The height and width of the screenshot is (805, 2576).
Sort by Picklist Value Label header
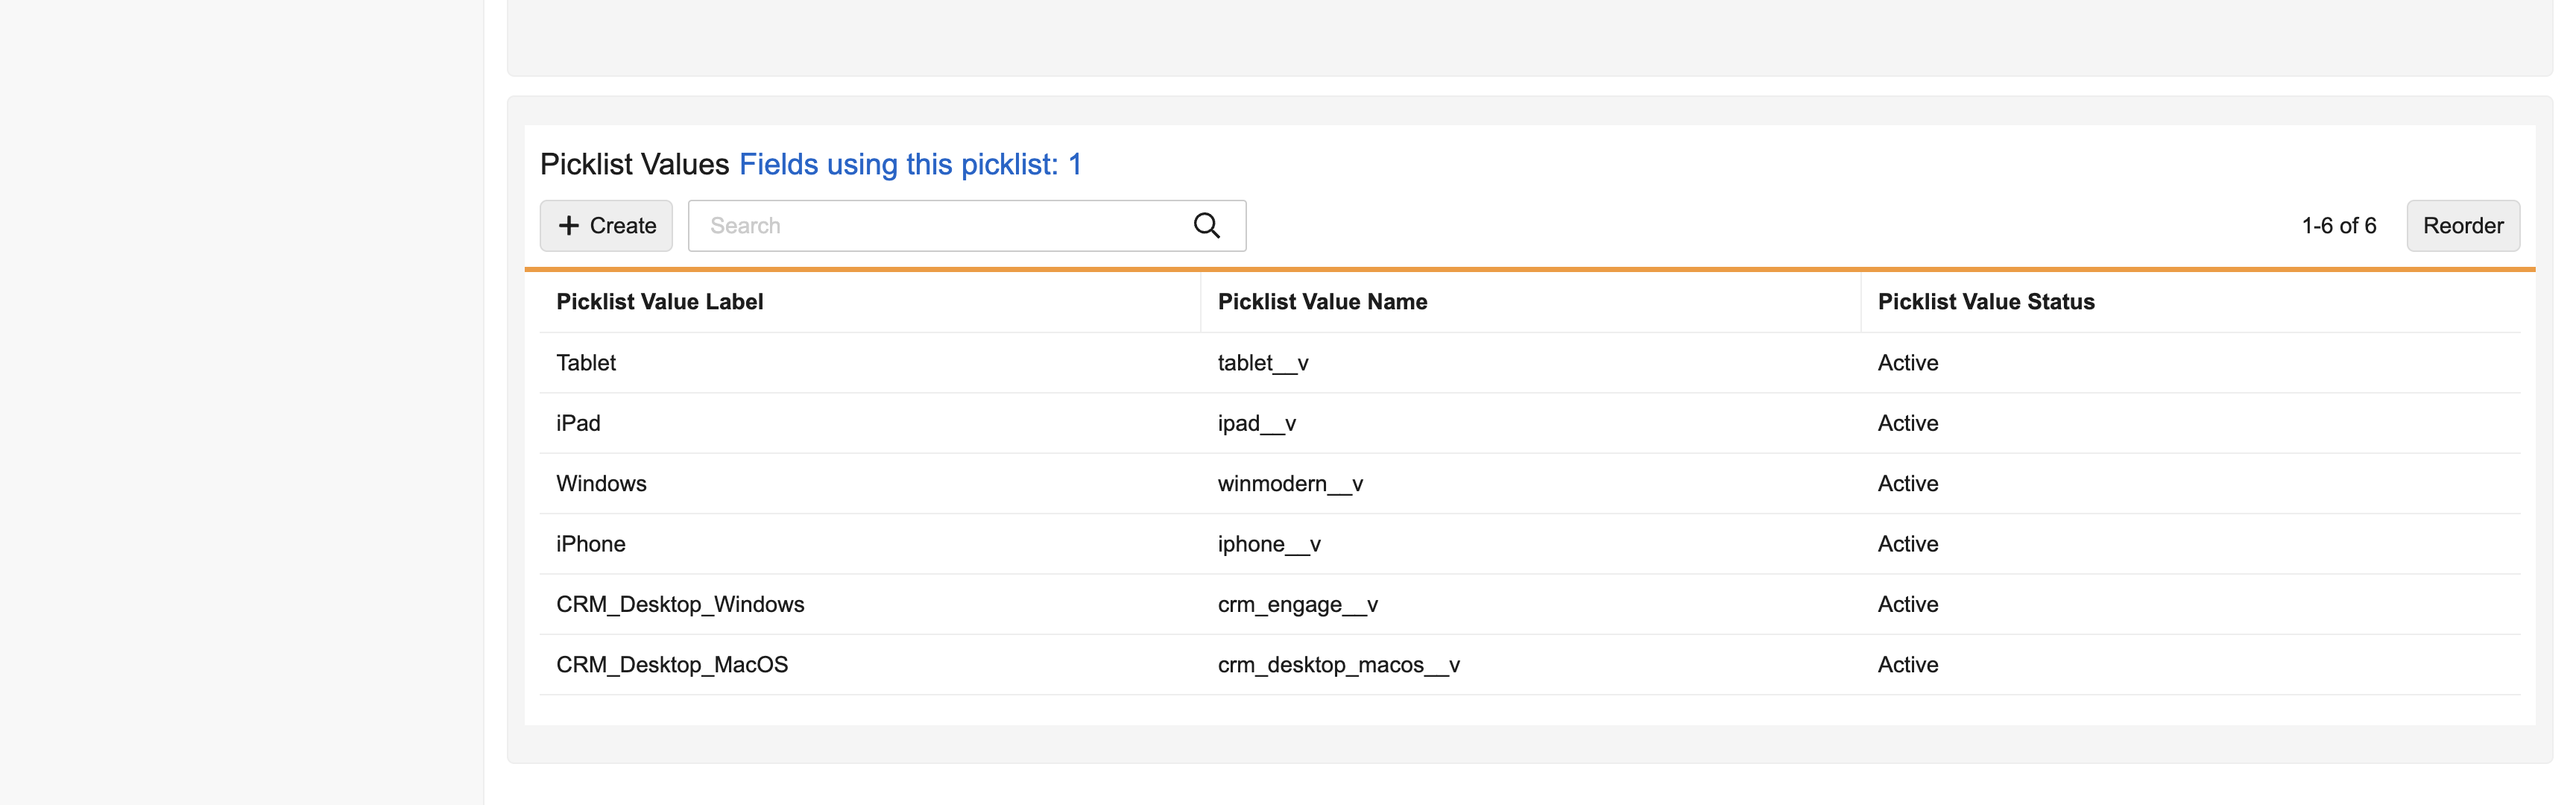coord(659,302)
